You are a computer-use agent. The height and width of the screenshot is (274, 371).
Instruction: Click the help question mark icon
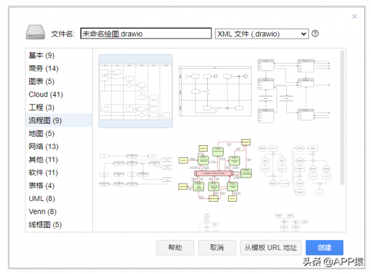click(x=315, y=33)
